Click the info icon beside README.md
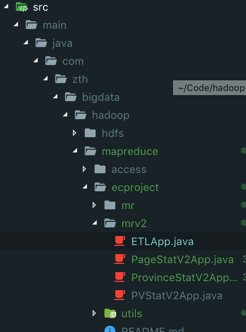Viewport: 246px width, 332px height. coord(110,329)
